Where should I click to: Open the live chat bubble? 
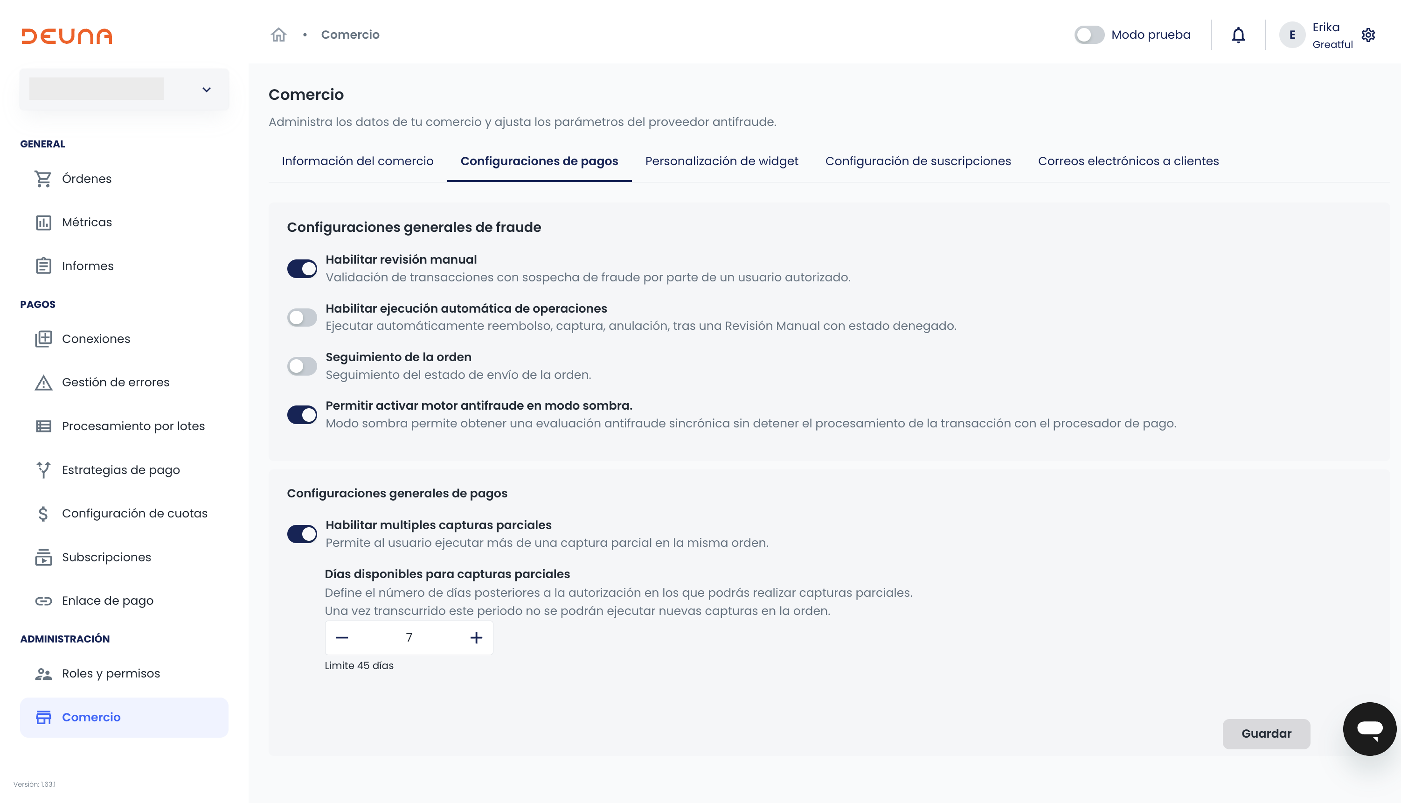point(1369,728)
